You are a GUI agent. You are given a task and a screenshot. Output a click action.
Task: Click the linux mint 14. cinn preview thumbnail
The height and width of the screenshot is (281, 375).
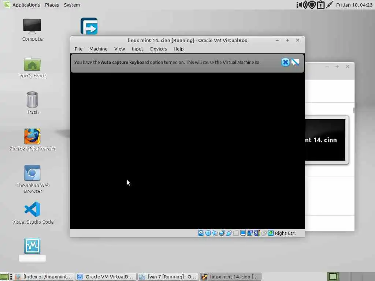(325, 140)
